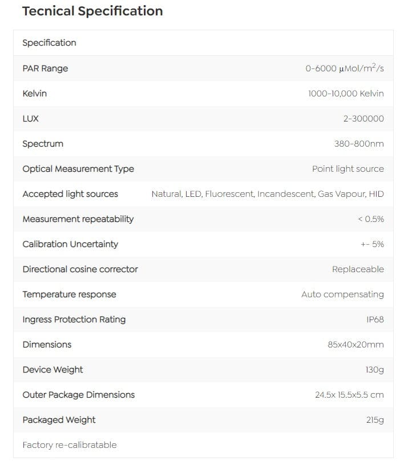Viewport: 400px width, 465px height.
Task: Click the Measurement repeatability label
Action: [78, 219]
